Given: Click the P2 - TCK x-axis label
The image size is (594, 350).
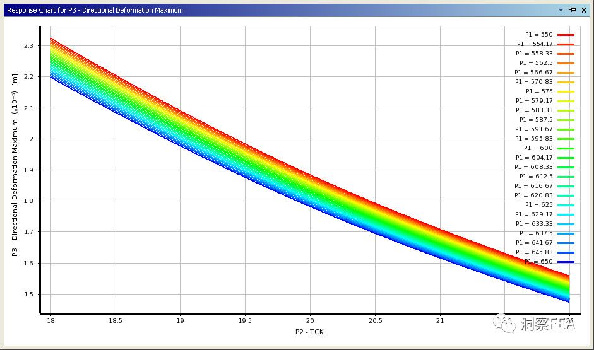Looking at the screenshot, I should [x=309, y=332].
